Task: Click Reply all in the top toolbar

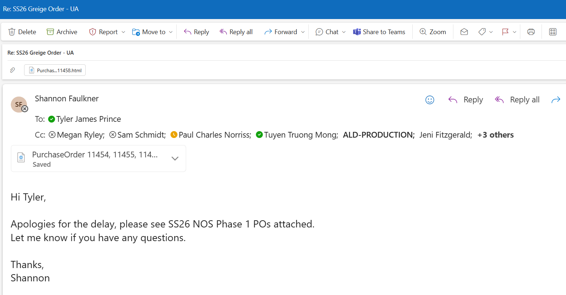Action: click(x=236, y=32)
